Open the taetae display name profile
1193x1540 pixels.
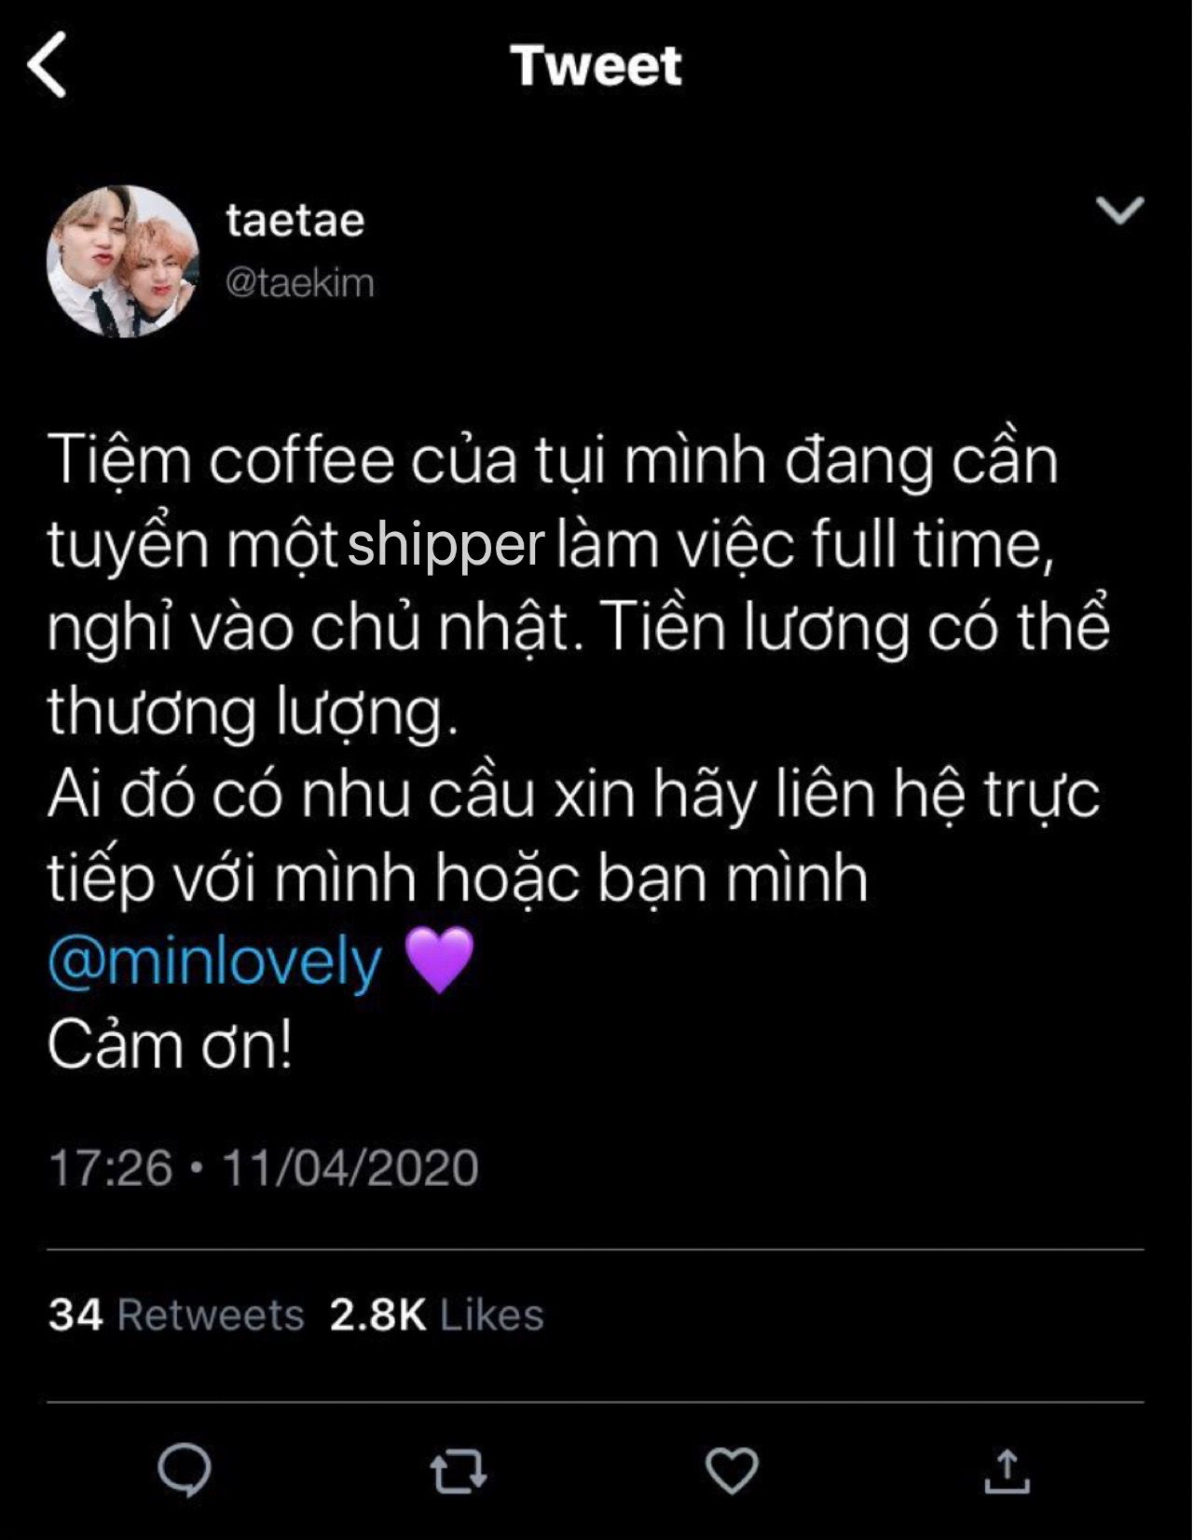click(295, 221)
